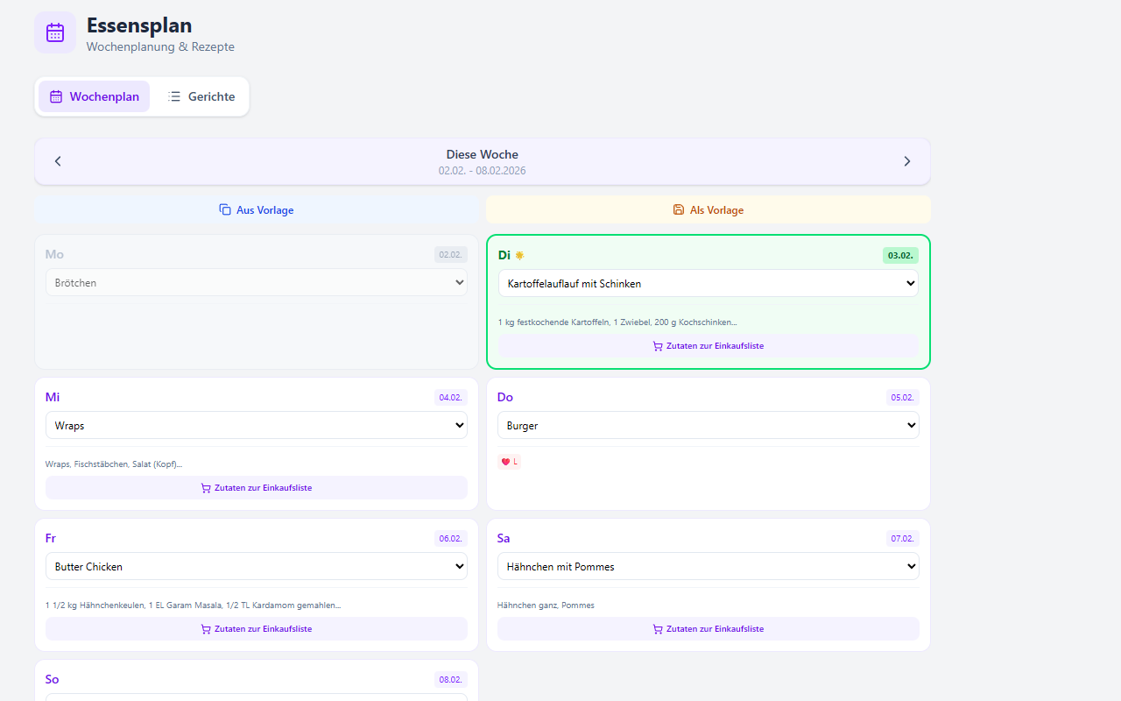Expand the Wednesday Wraps meal selector

pos(256,425)
